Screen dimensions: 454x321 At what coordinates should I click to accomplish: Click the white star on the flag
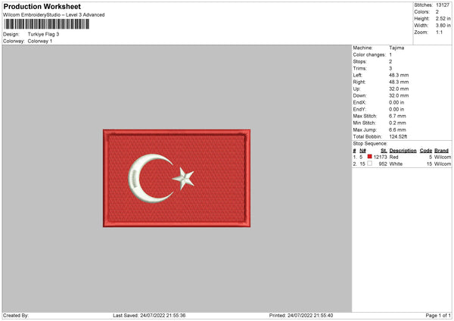tap(184, 179)
